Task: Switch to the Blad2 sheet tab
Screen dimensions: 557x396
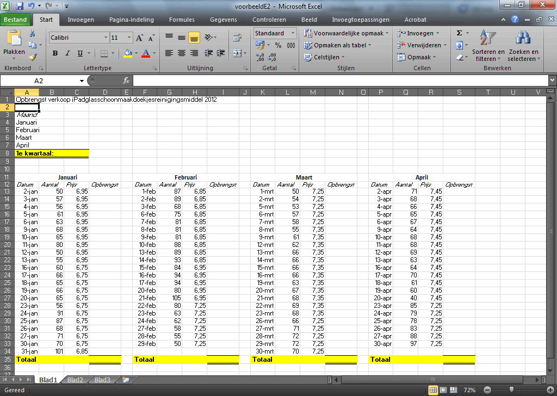Action: [x=75, y=380]
